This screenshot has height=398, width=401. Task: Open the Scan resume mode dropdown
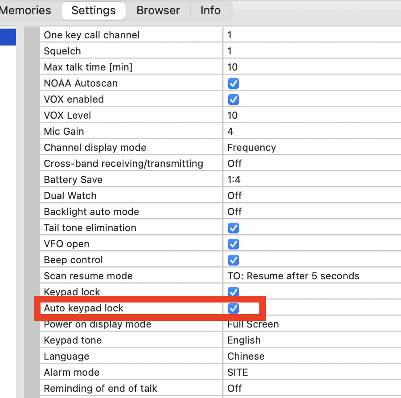coord(312,276)
